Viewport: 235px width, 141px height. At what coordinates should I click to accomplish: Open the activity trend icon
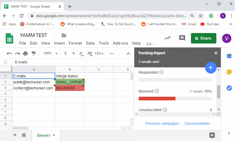167,38
